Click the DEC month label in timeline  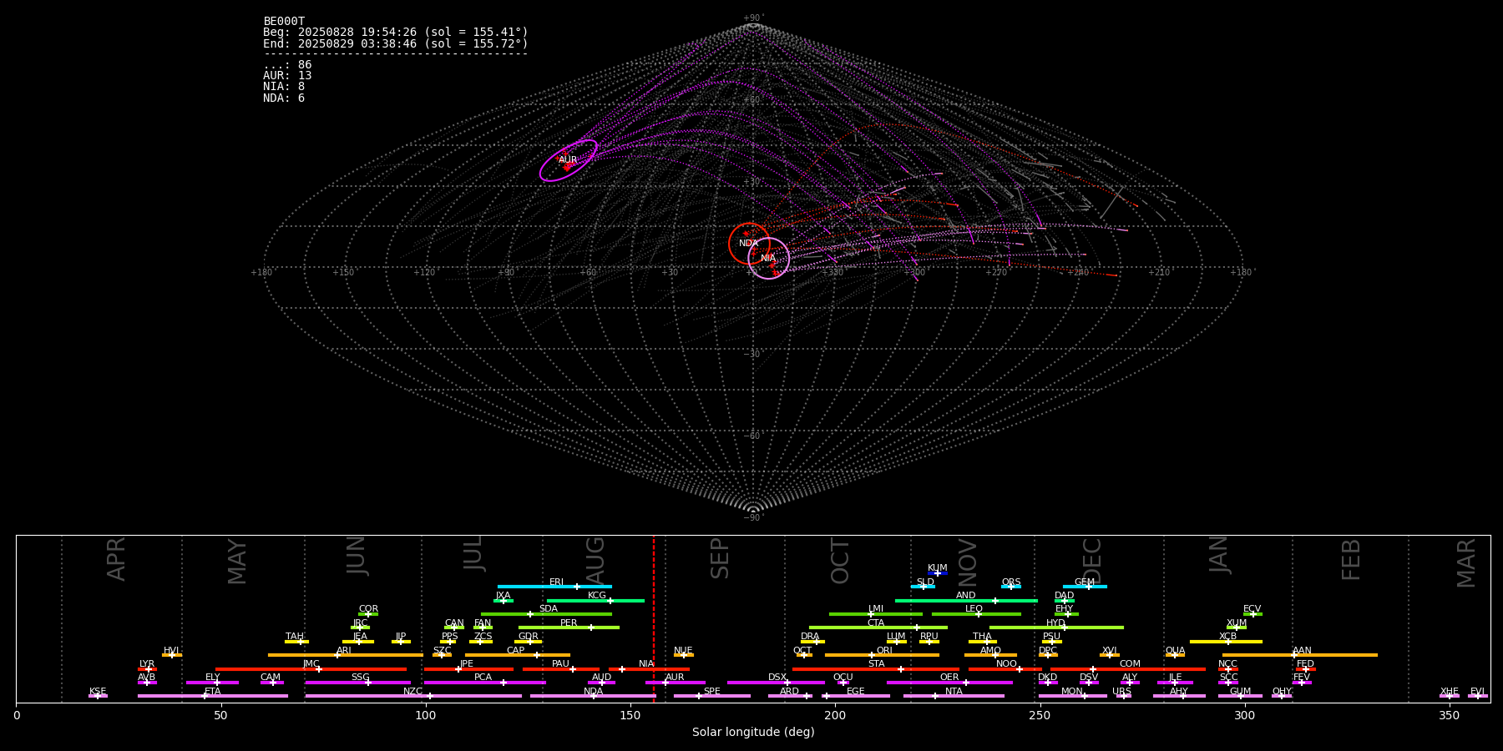[x=1092, y=561]
